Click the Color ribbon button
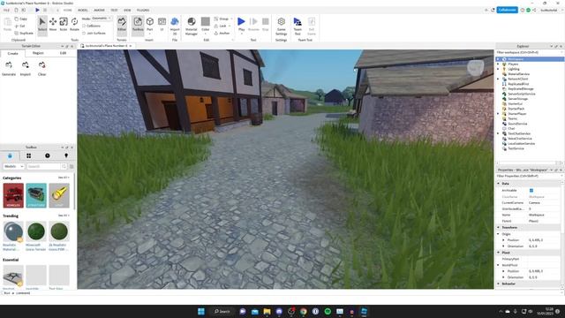The image size is (565, 318). (x=206, y=25)
